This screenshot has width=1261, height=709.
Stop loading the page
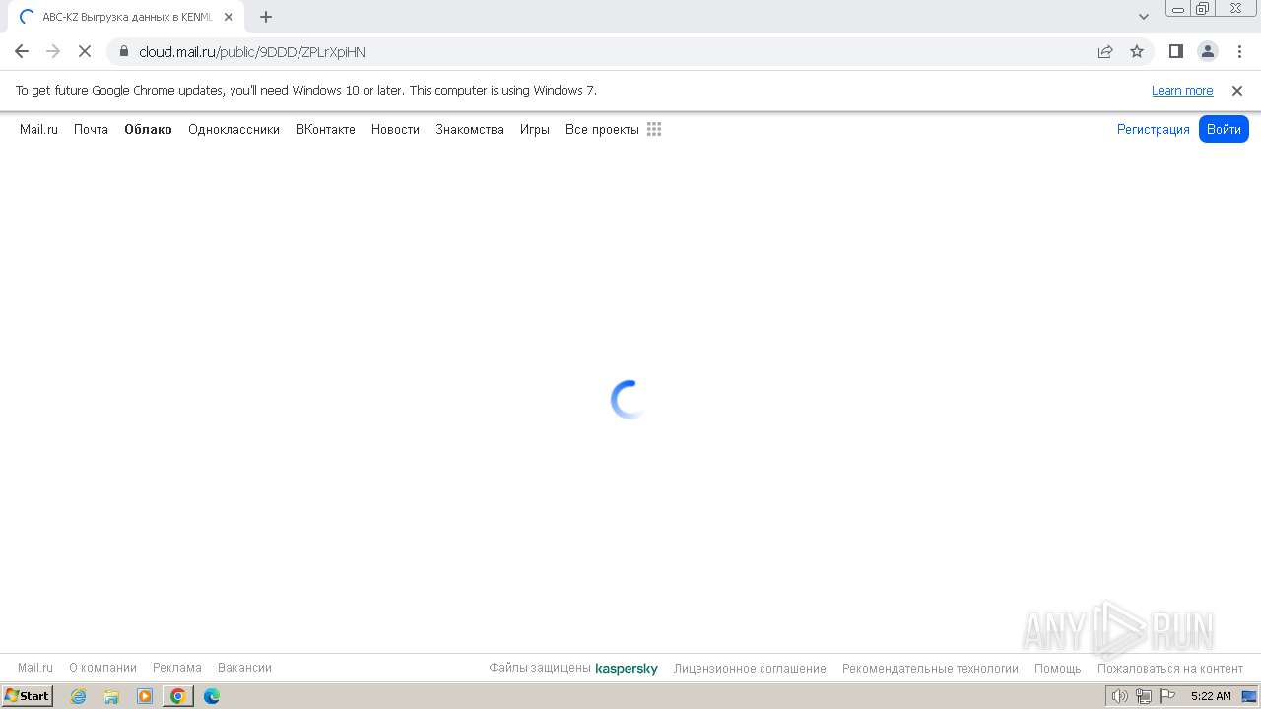click(85, 51)
